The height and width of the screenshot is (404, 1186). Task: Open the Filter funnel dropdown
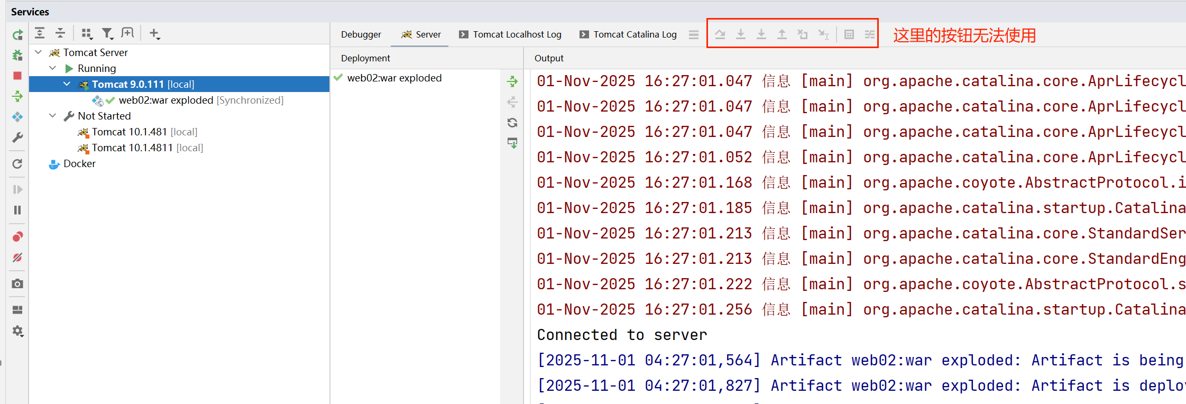pyautogui.click(x=108, y=34)
